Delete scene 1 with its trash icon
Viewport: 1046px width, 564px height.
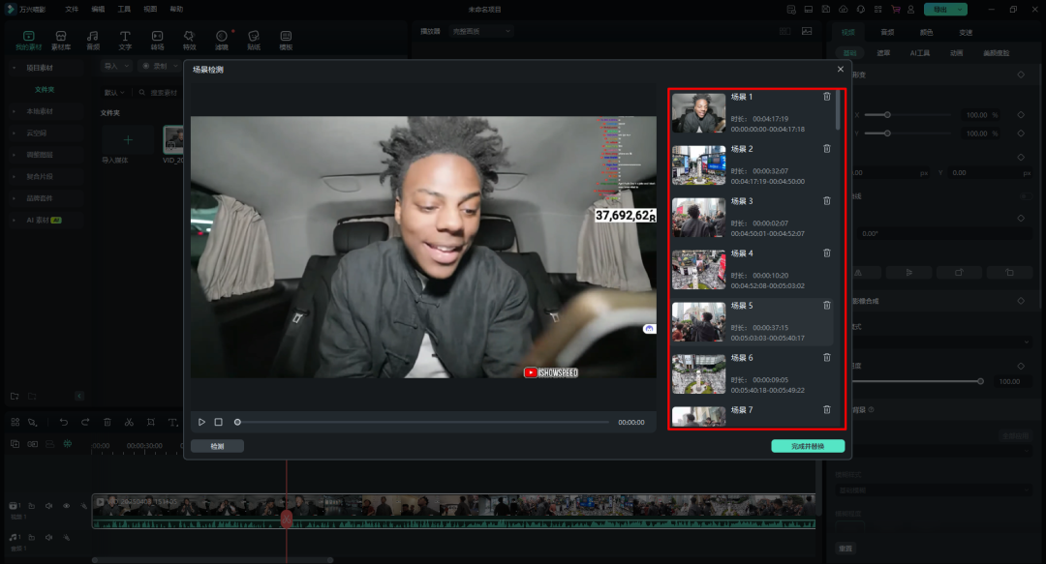coord(826,97)
